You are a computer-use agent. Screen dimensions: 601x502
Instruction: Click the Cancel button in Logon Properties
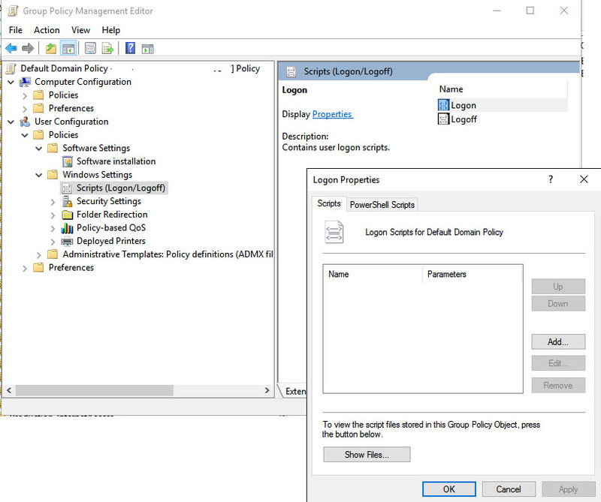pos(509,488)
